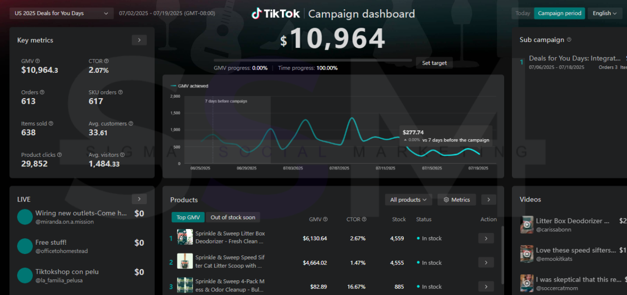This screenshot has height=295, width=627.
Task: Open the US 2025 Deals for You Days dropdown
Action: point(61,13)
